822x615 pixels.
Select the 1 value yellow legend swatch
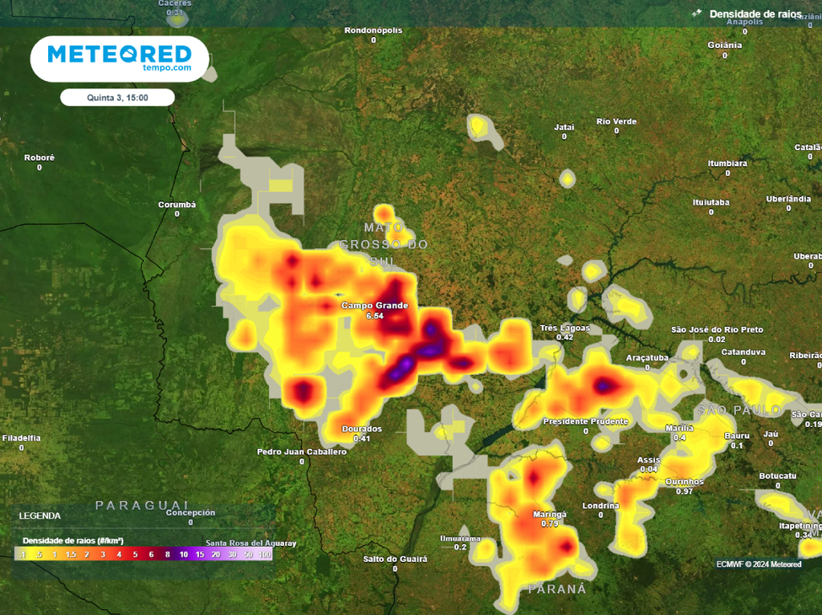[55, 554]
